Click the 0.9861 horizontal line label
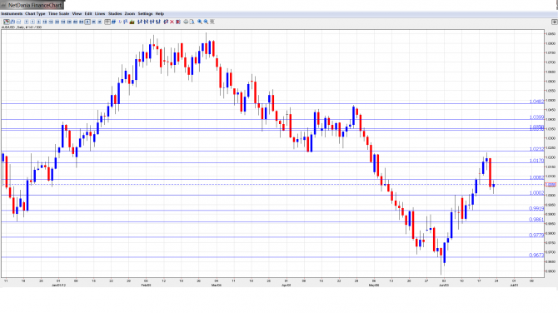The image size is (558, 313). click(x=536, y=220)
